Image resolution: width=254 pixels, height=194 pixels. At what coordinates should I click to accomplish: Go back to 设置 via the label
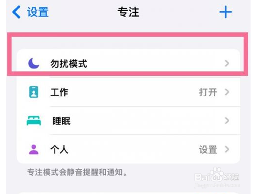tap(38, 12)
